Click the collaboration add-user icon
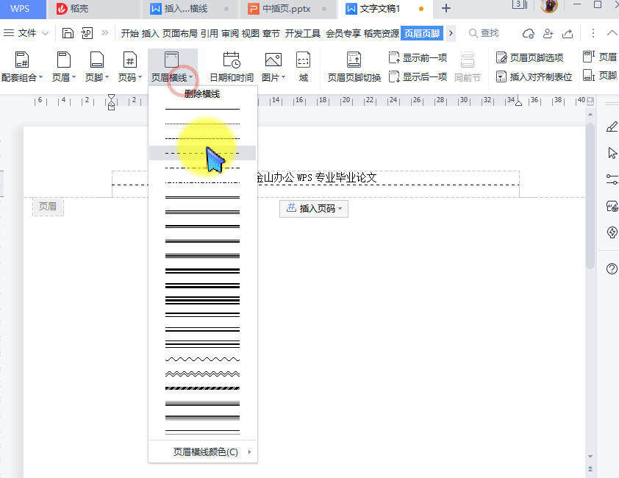Image resolution: width=619 pixels, height=478 pixels. pos(548,34)
